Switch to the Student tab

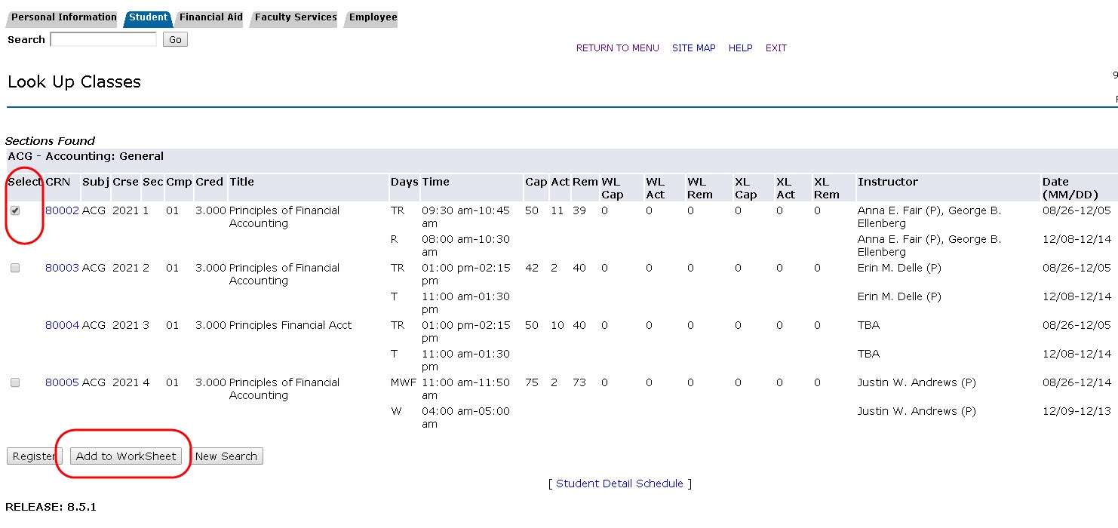148,17
